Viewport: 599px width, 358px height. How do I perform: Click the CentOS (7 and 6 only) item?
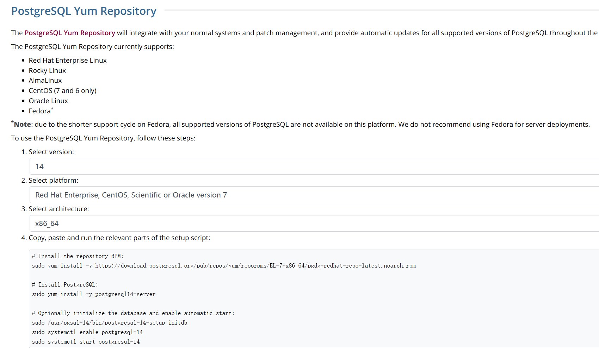click(62, 90)
